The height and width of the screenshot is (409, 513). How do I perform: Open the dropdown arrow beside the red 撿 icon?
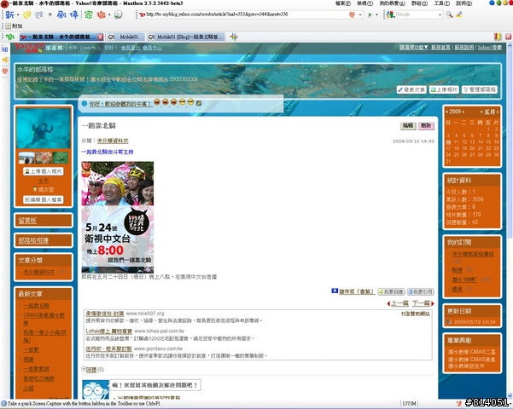(109, 14)
